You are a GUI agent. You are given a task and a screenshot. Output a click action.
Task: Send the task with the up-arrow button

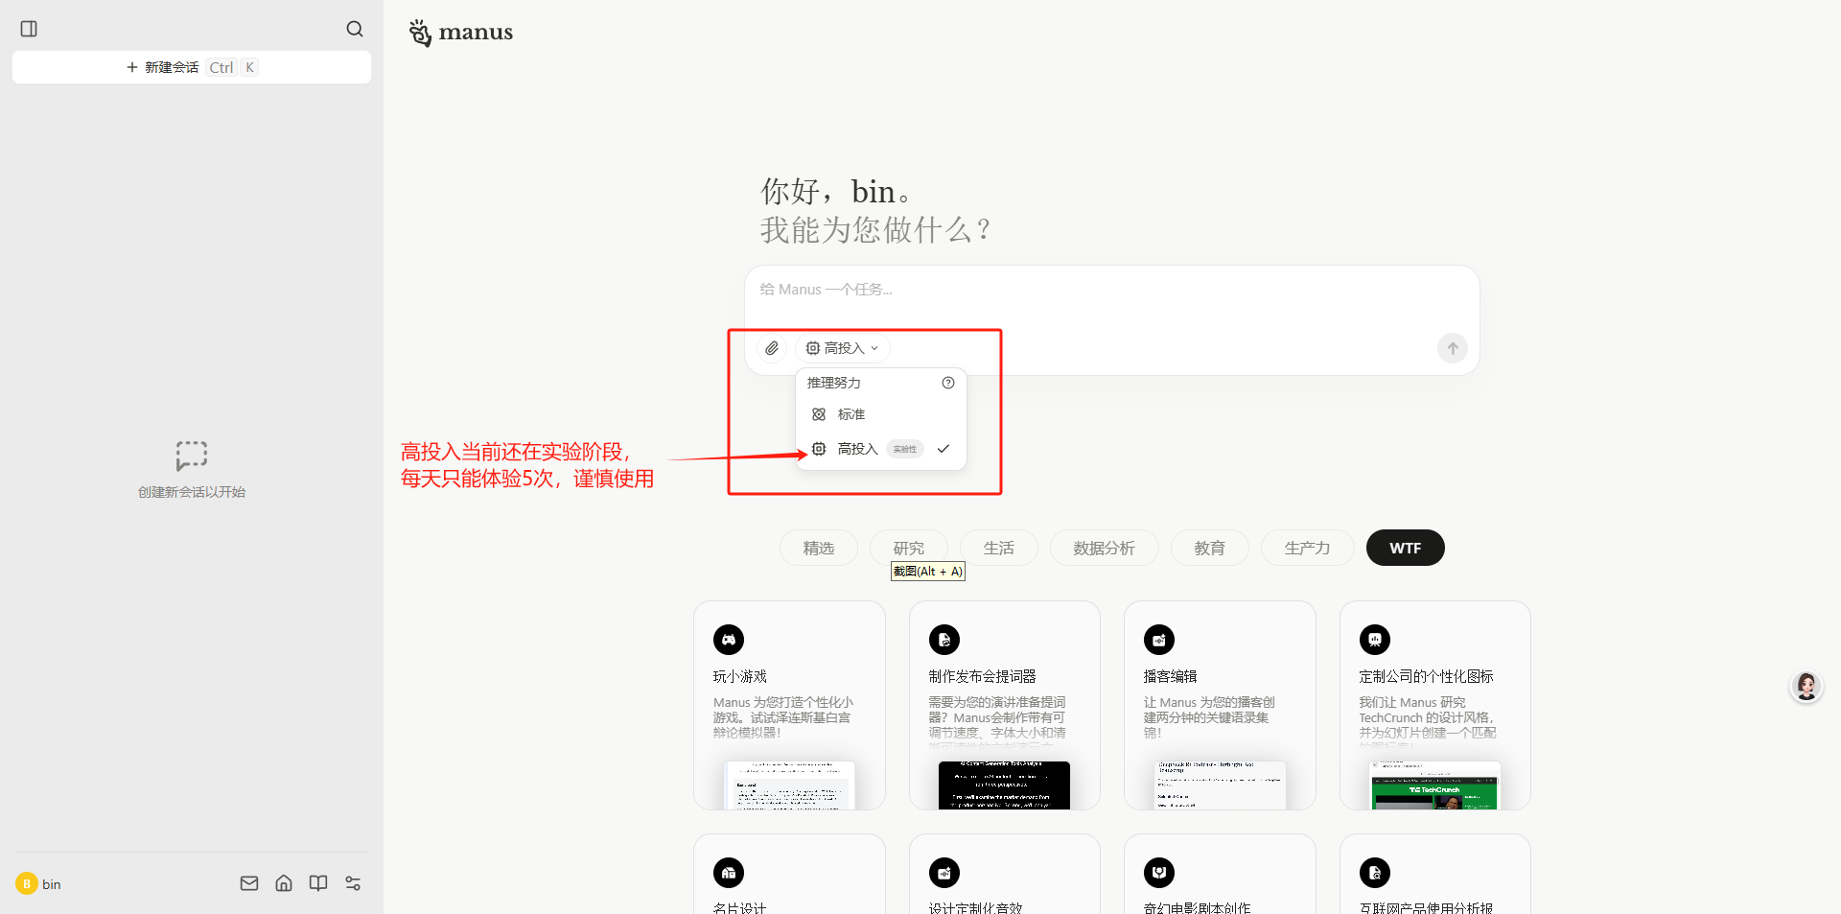1453,348
